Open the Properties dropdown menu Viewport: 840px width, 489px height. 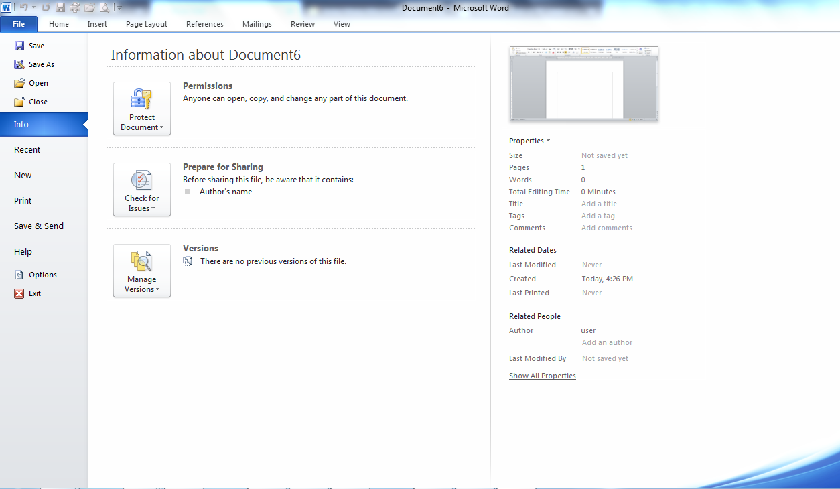point(529,140)
